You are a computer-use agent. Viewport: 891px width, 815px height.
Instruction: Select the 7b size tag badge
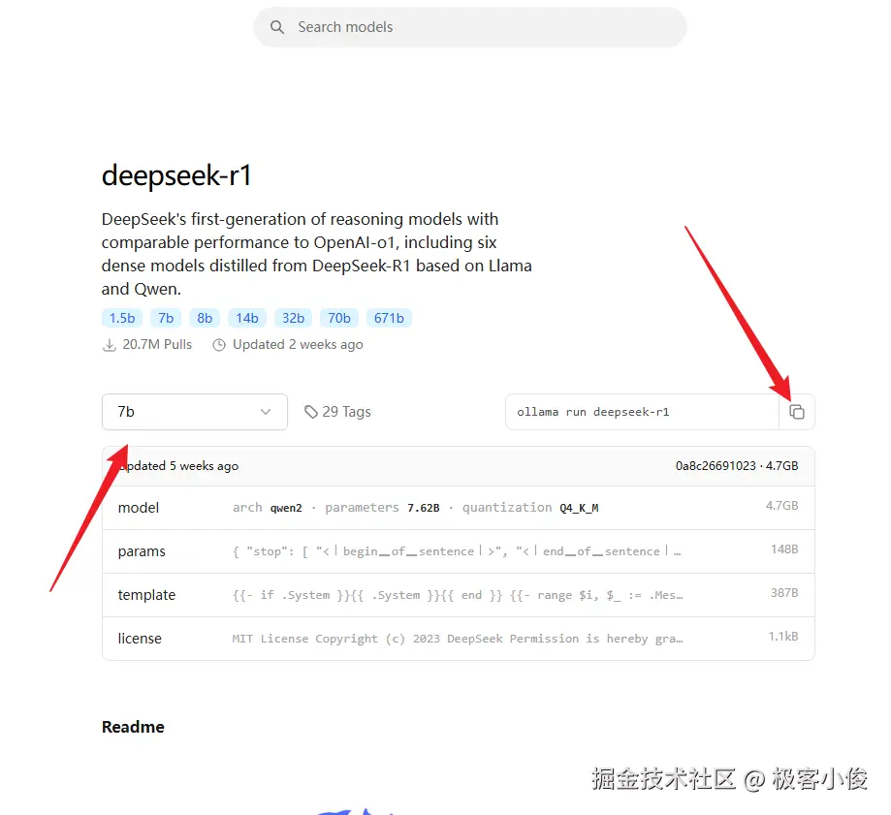[166, 318]
